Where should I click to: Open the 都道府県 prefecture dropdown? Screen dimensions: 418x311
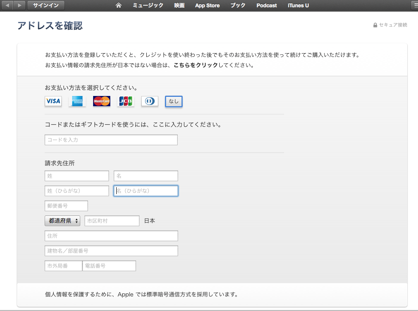point(63,221)
